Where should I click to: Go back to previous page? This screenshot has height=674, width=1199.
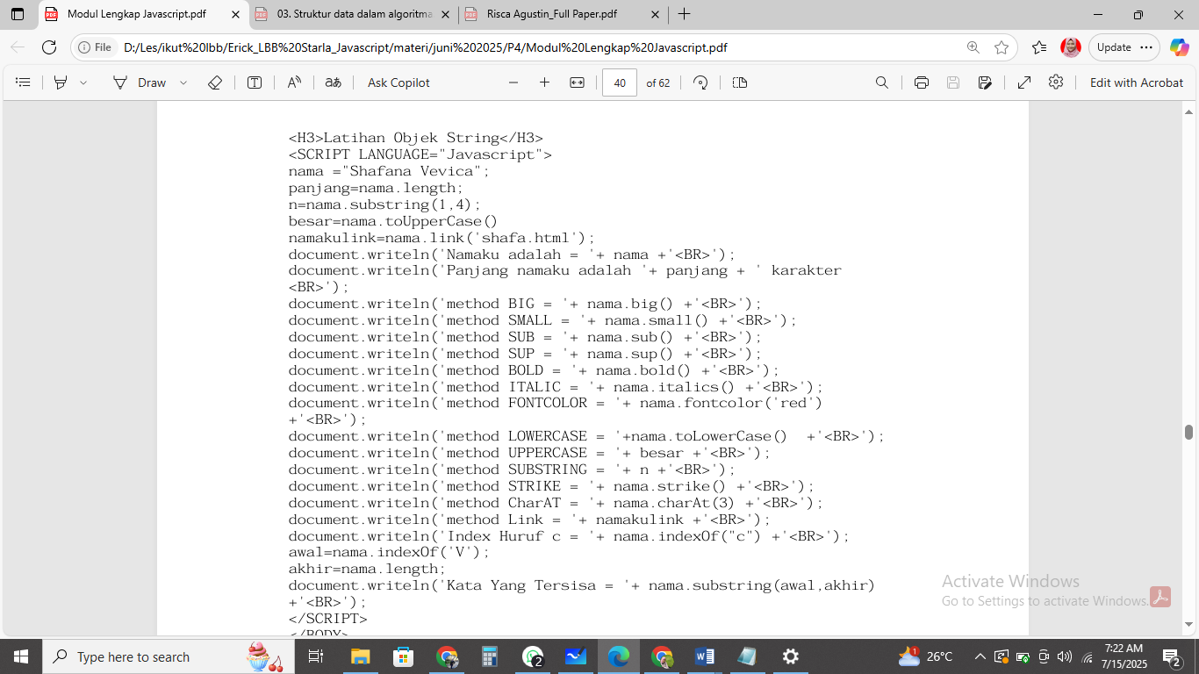(18, 47)
